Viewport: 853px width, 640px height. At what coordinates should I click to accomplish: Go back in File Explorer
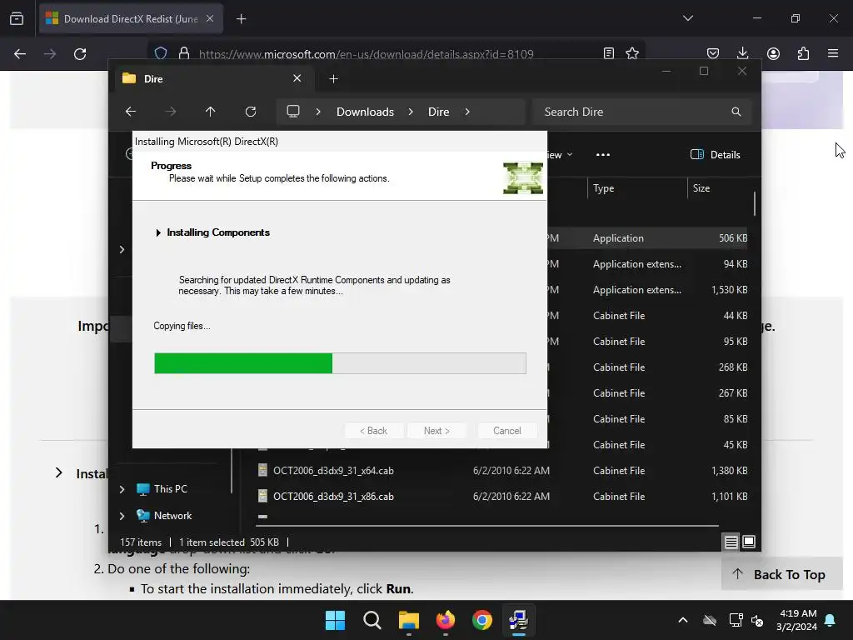pos(131,112)
